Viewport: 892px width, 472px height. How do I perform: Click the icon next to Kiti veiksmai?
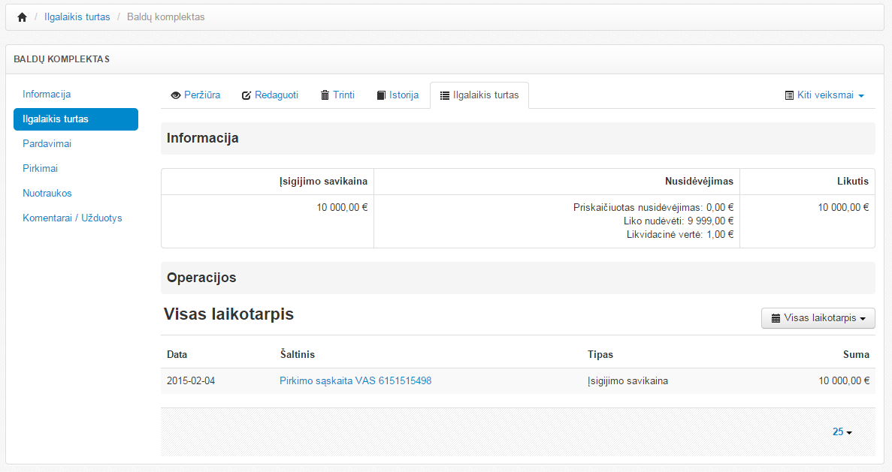point(789,95)
